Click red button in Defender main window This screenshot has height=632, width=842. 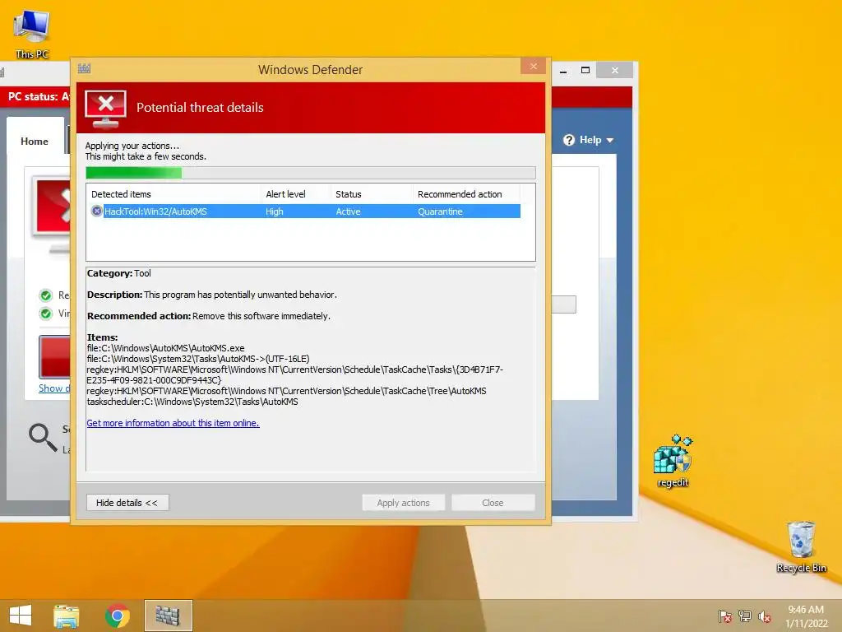pyautogui.click(x=54, y=357)
